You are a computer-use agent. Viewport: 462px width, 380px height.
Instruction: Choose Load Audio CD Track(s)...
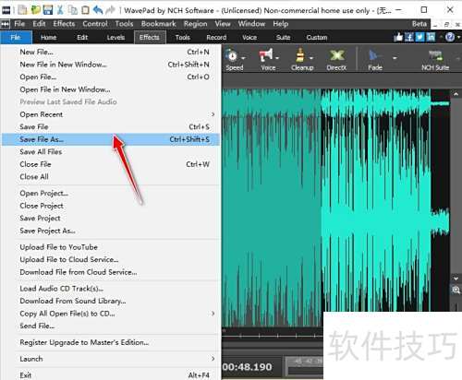(111, 289)
